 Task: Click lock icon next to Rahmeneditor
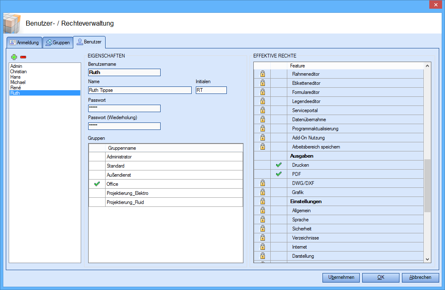[x=262, y=74]
